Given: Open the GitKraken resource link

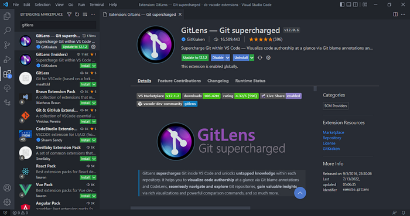Looking at the screenshot, I should 331,149.
